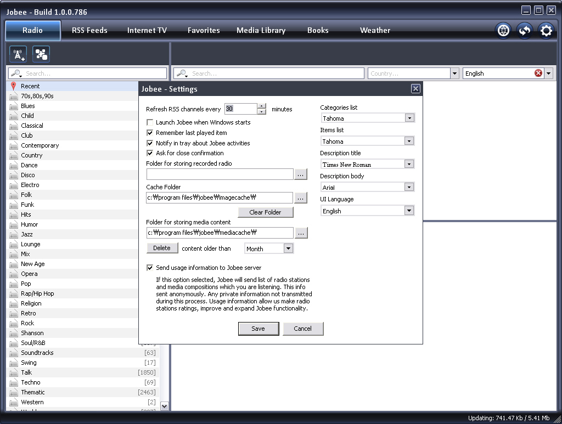Open the Books tab
562x424 pixels.
(318, 30)
